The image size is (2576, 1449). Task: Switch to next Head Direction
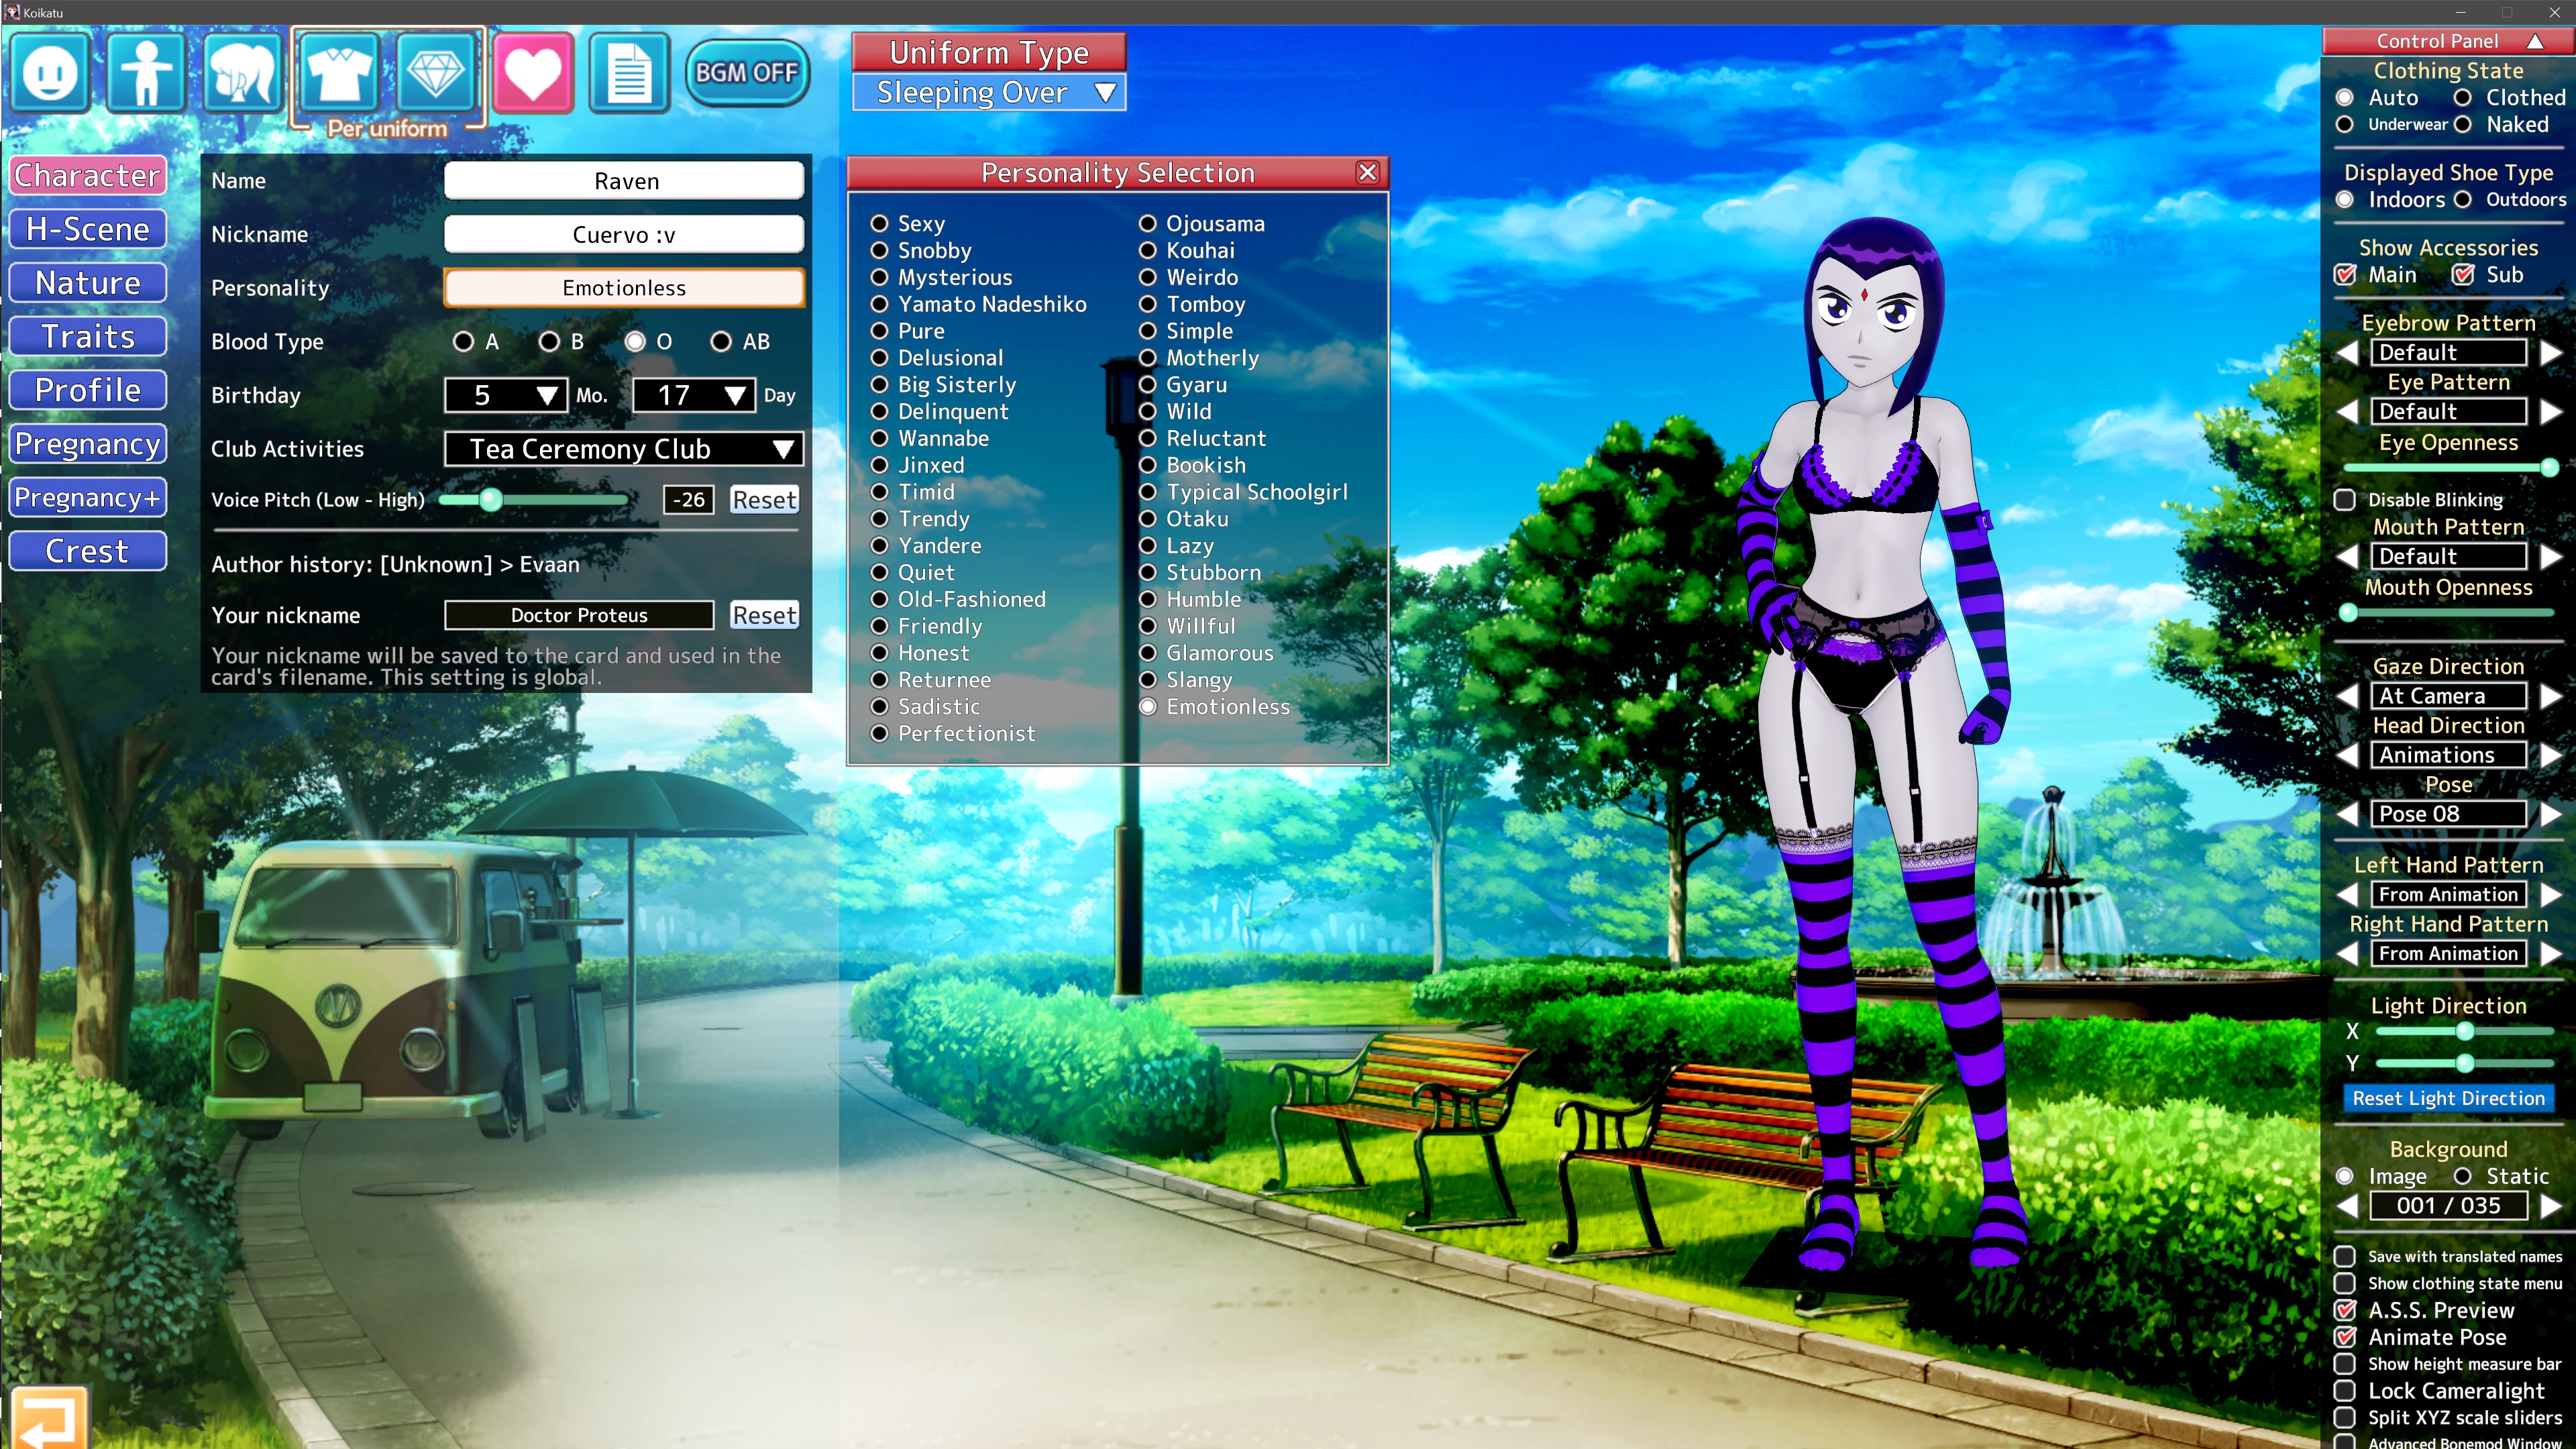pyautogui.click(x=2551, y=755)
